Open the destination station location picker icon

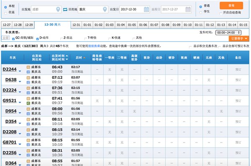[105, 9]
